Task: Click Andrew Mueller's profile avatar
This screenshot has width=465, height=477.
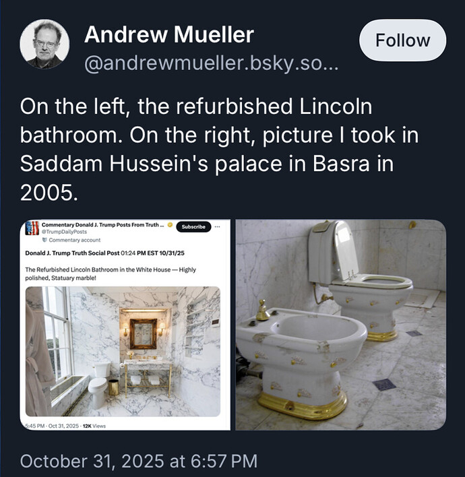Action: (x=44, y=44)
